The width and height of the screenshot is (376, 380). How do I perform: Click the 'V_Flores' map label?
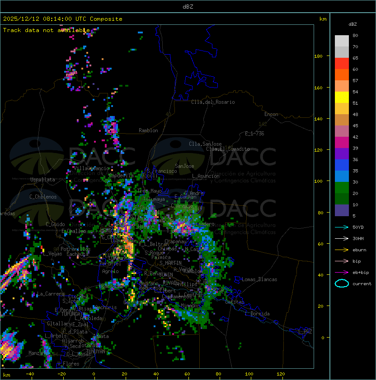click(68, 364)
